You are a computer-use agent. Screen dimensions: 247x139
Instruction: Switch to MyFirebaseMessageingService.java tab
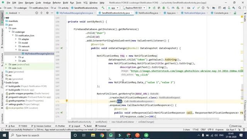76,13
